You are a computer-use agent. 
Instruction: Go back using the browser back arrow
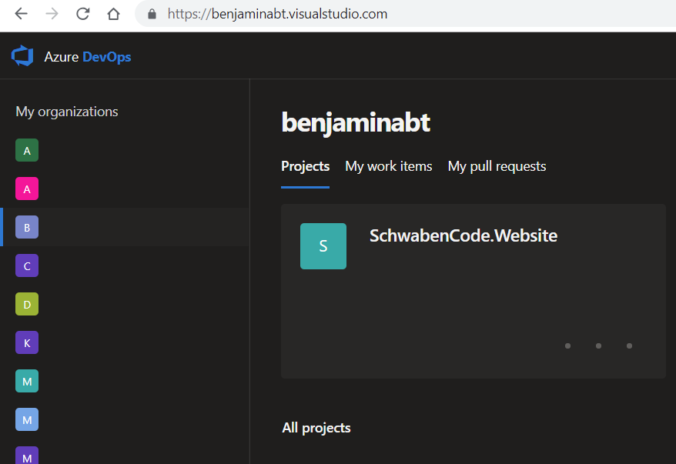21,14
